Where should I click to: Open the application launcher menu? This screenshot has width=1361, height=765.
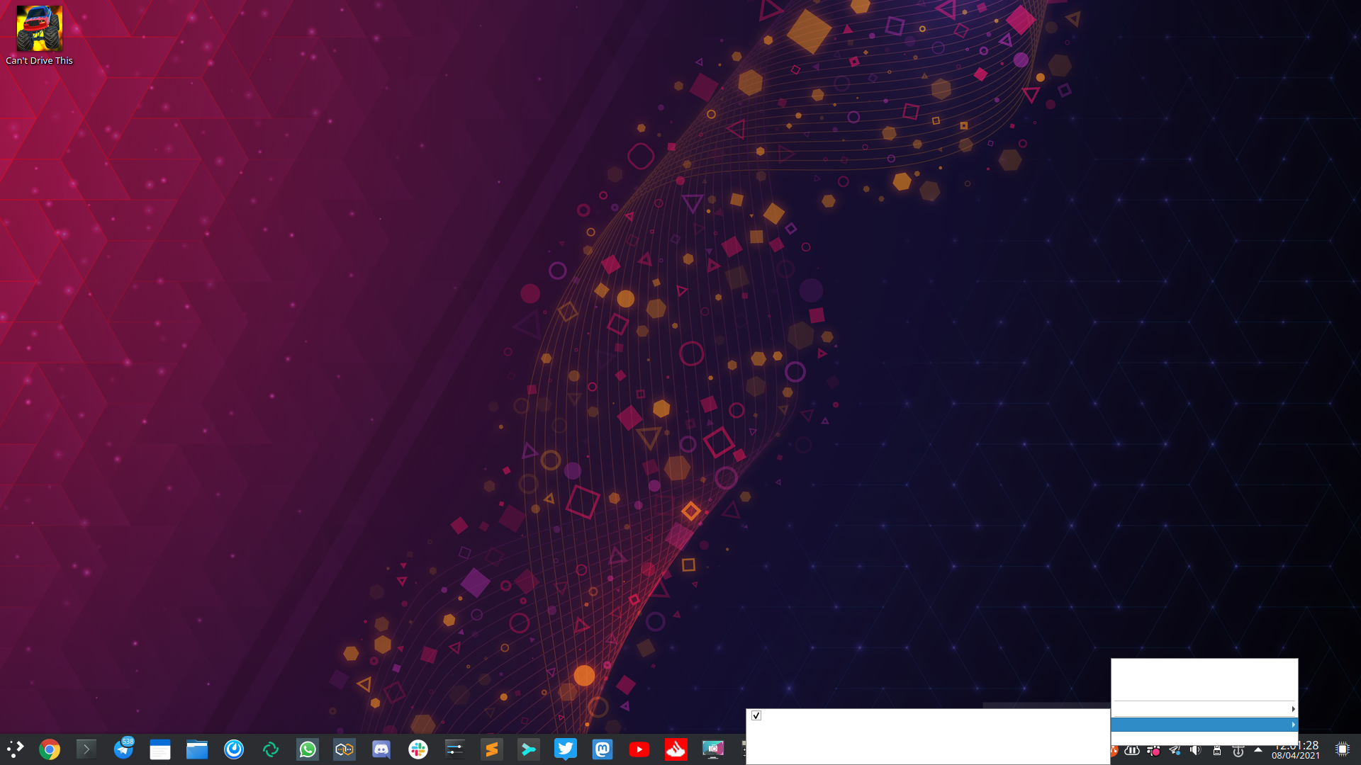tap(16, 749)
